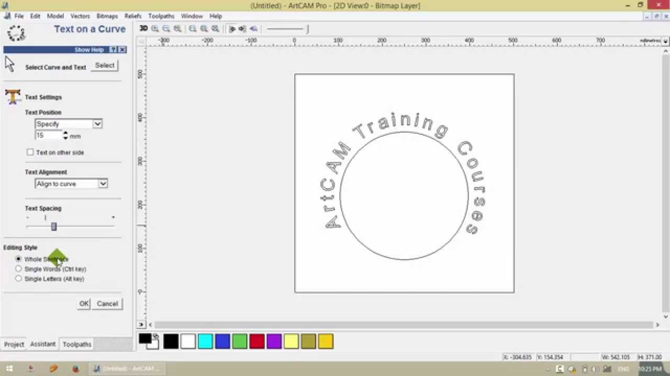670x376 pixels.
Task: Click the Text on a Curve header icon
Action: [16, 33]
